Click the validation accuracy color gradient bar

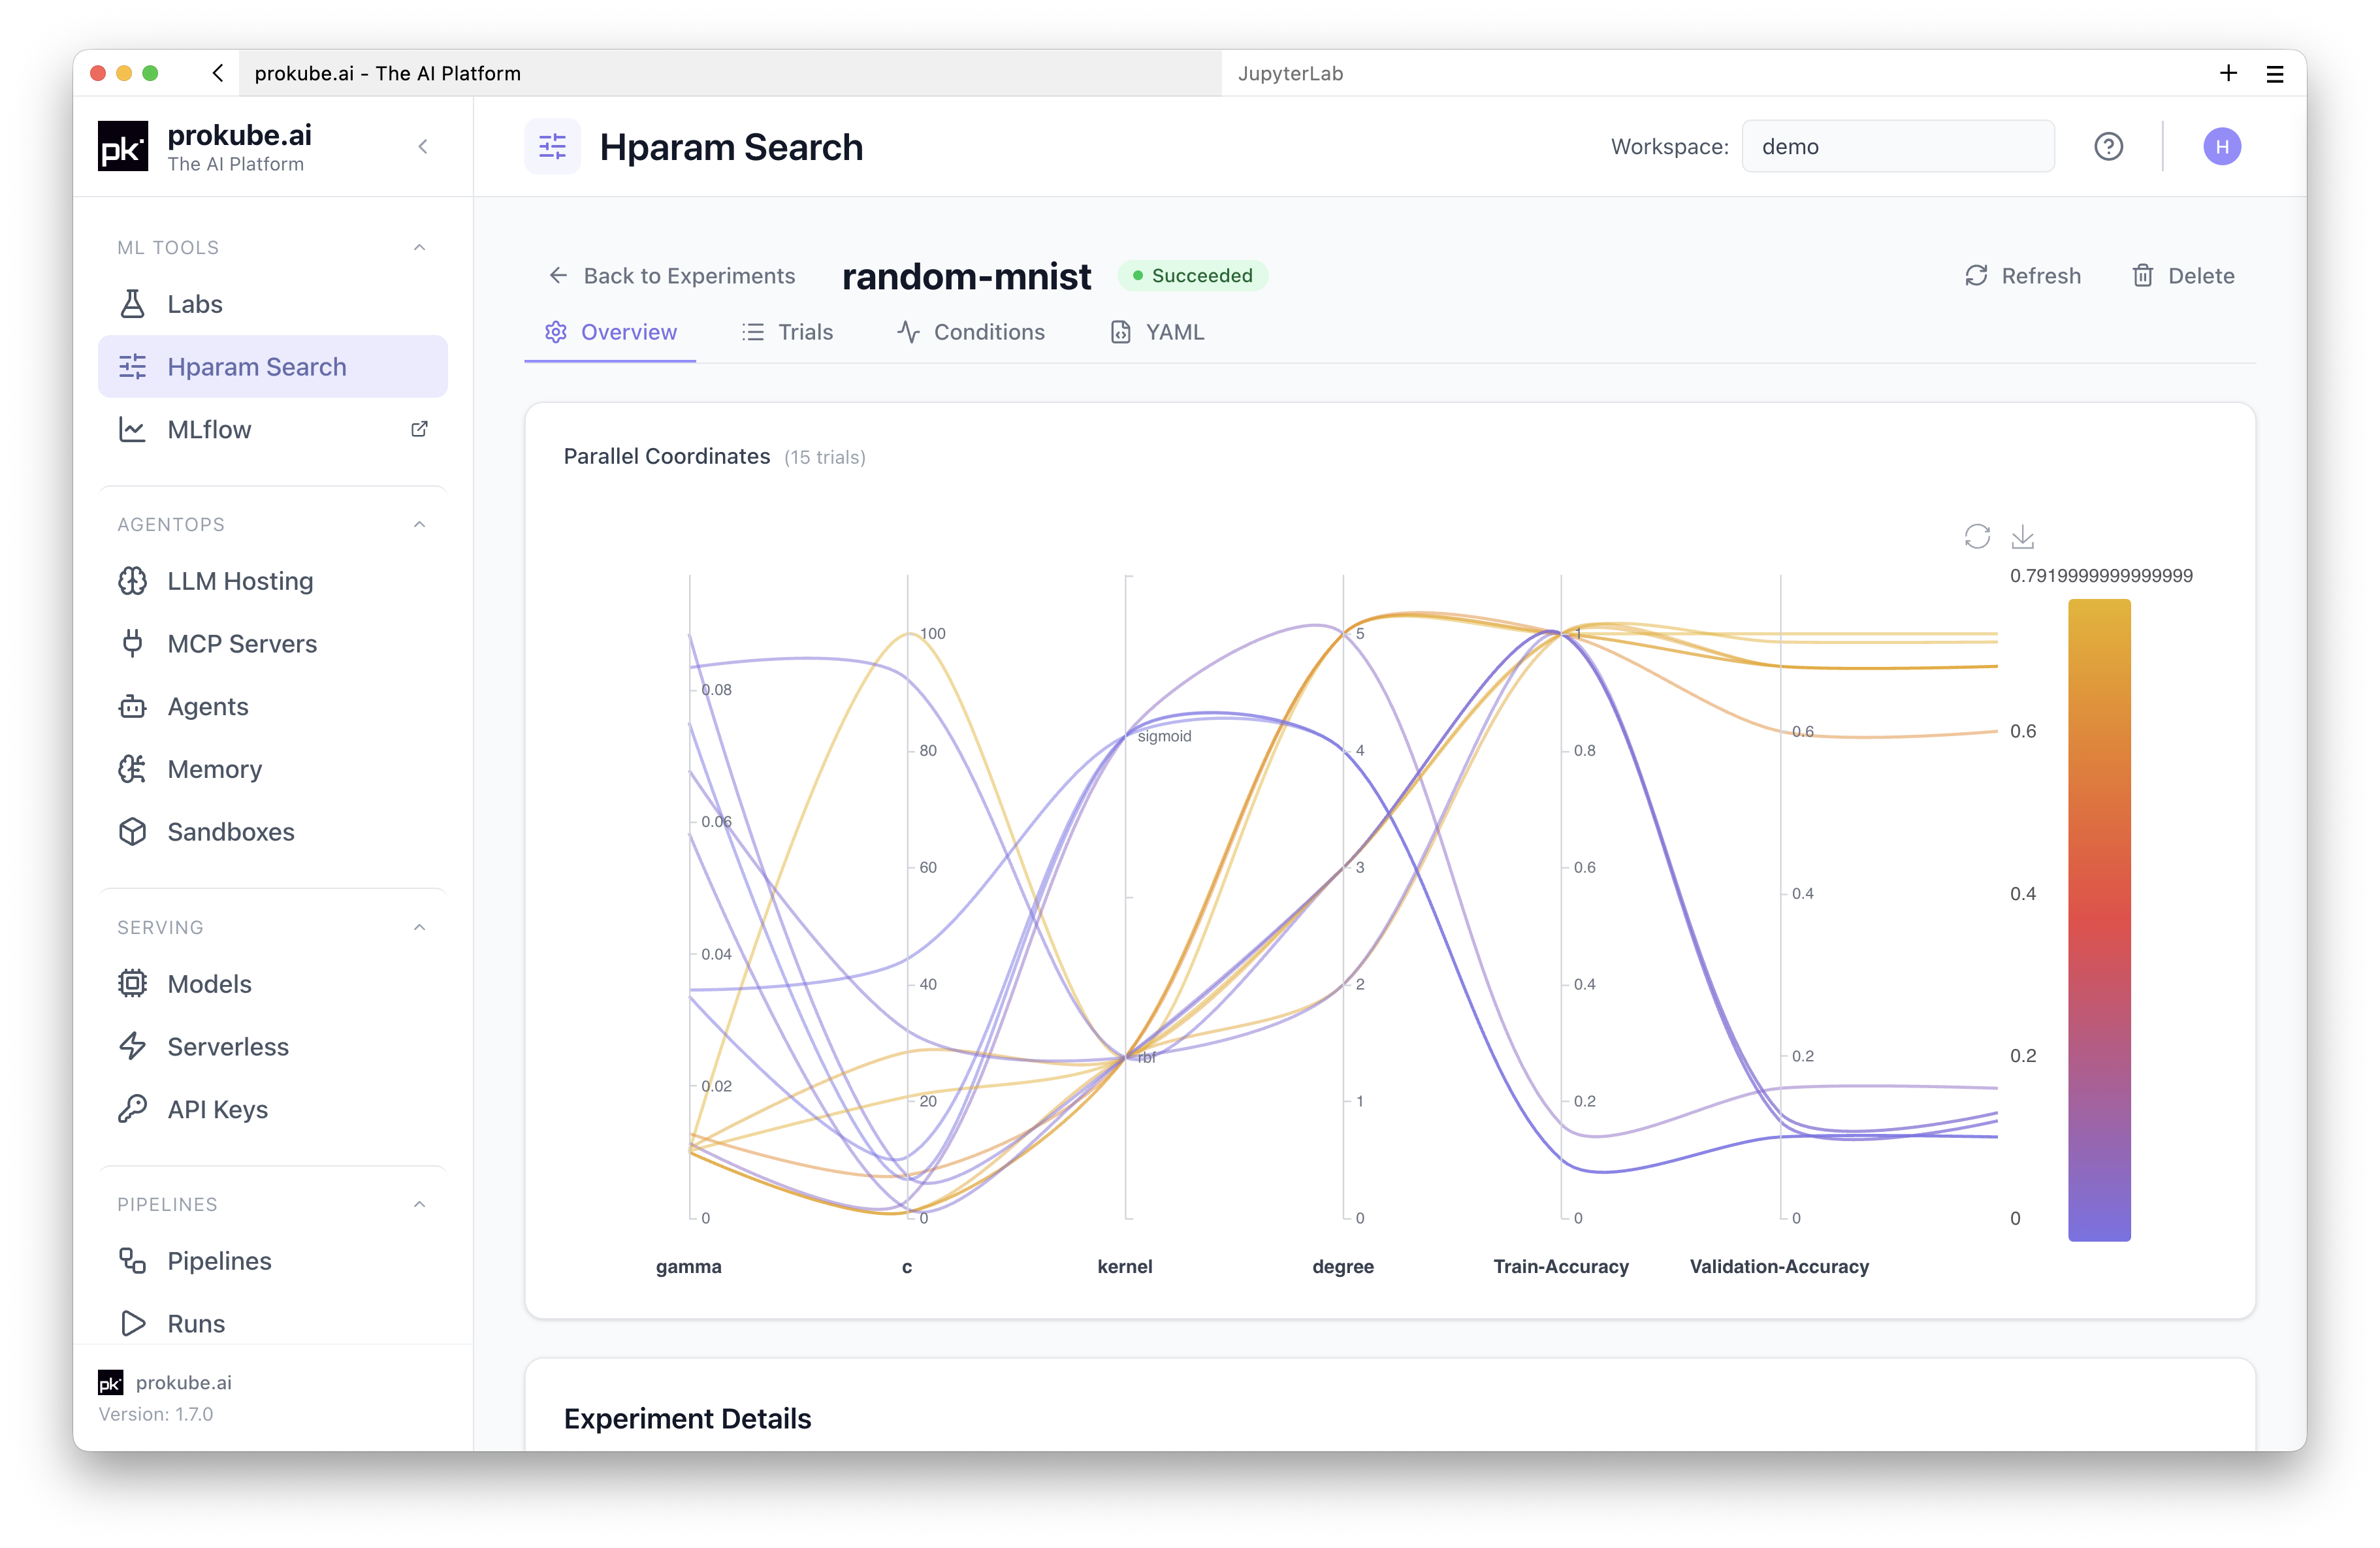(x=2099, y=920)
